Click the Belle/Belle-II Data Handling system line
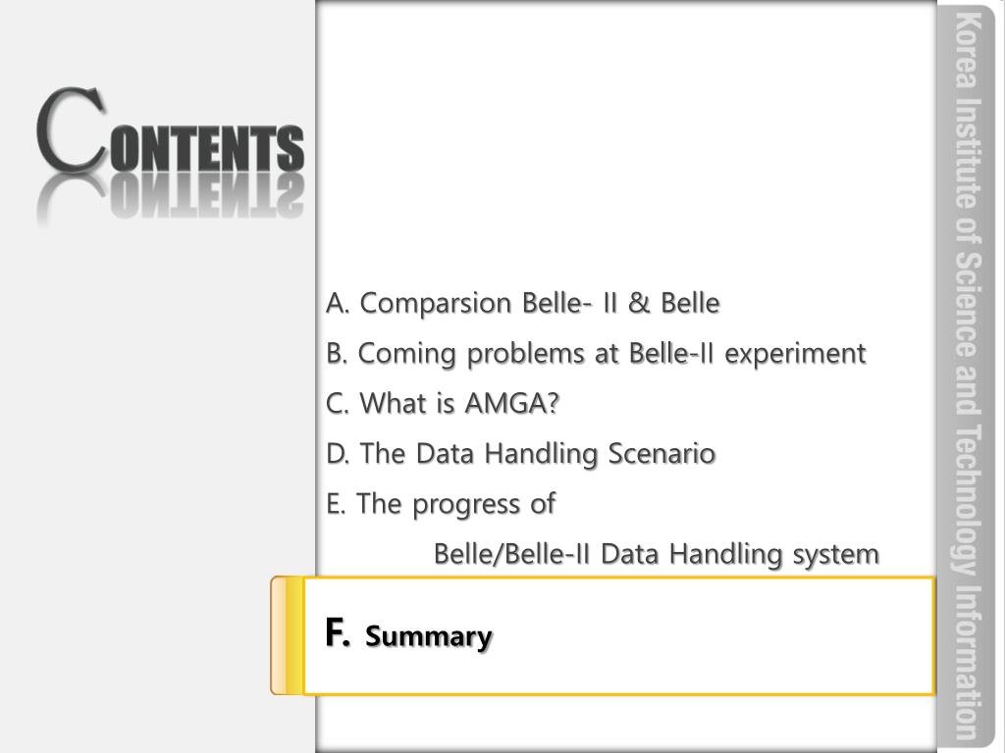This screenshot has width=1005, height=753. click(657, 555)
